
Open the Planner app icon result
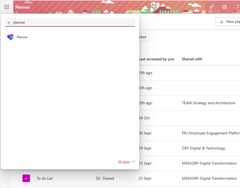coord(11,37)
